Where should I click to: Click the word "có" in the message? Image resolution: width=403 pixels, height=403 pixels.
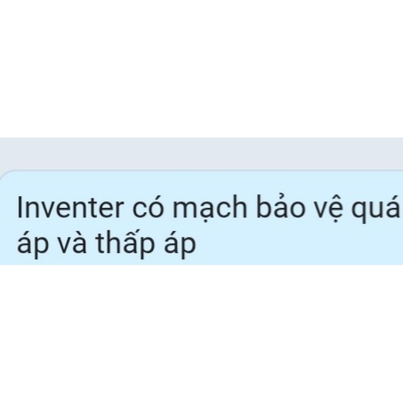coord(148,207)
